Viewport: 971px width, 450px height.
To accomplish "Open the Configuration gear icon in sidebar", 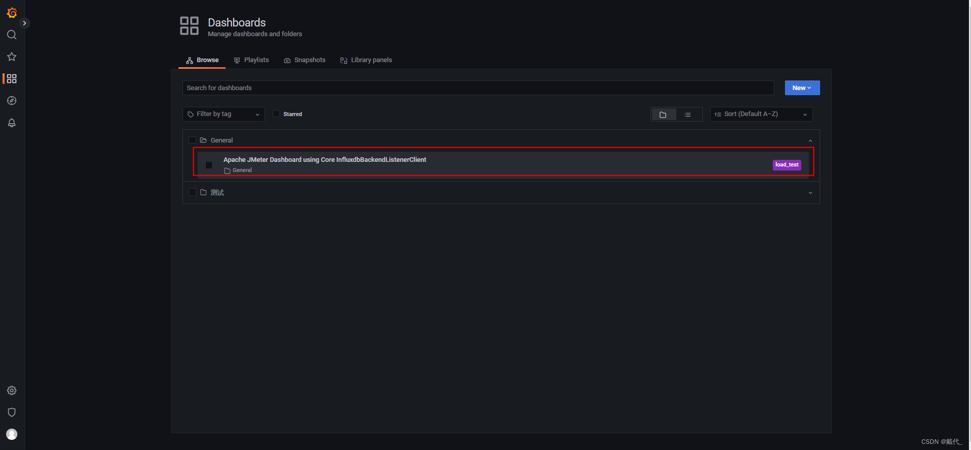I will point(12,390).
